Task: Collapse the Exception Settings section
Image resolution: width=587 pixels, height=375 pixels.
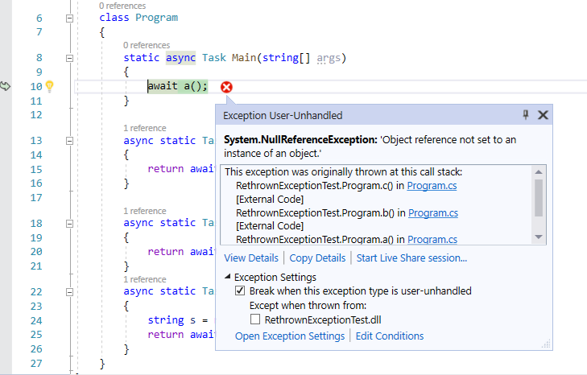Action: [x=228, y=278]
